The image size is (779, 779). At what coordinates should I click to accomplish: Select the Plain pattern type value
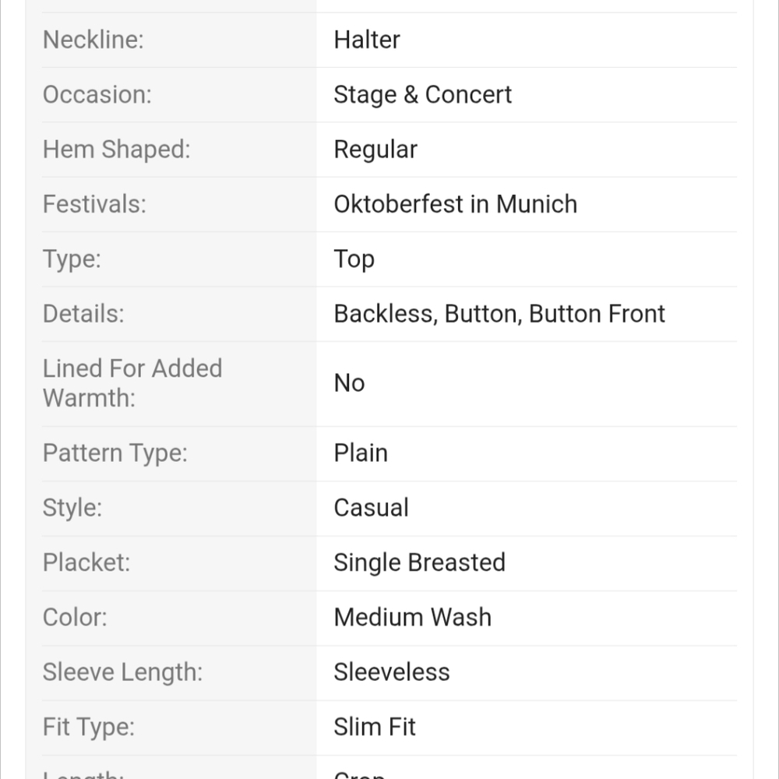(361, 453)
